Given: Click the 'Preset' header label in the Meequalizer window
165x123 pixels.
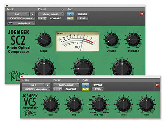Looking at the screenshot, I should click(x=57, y=80).
